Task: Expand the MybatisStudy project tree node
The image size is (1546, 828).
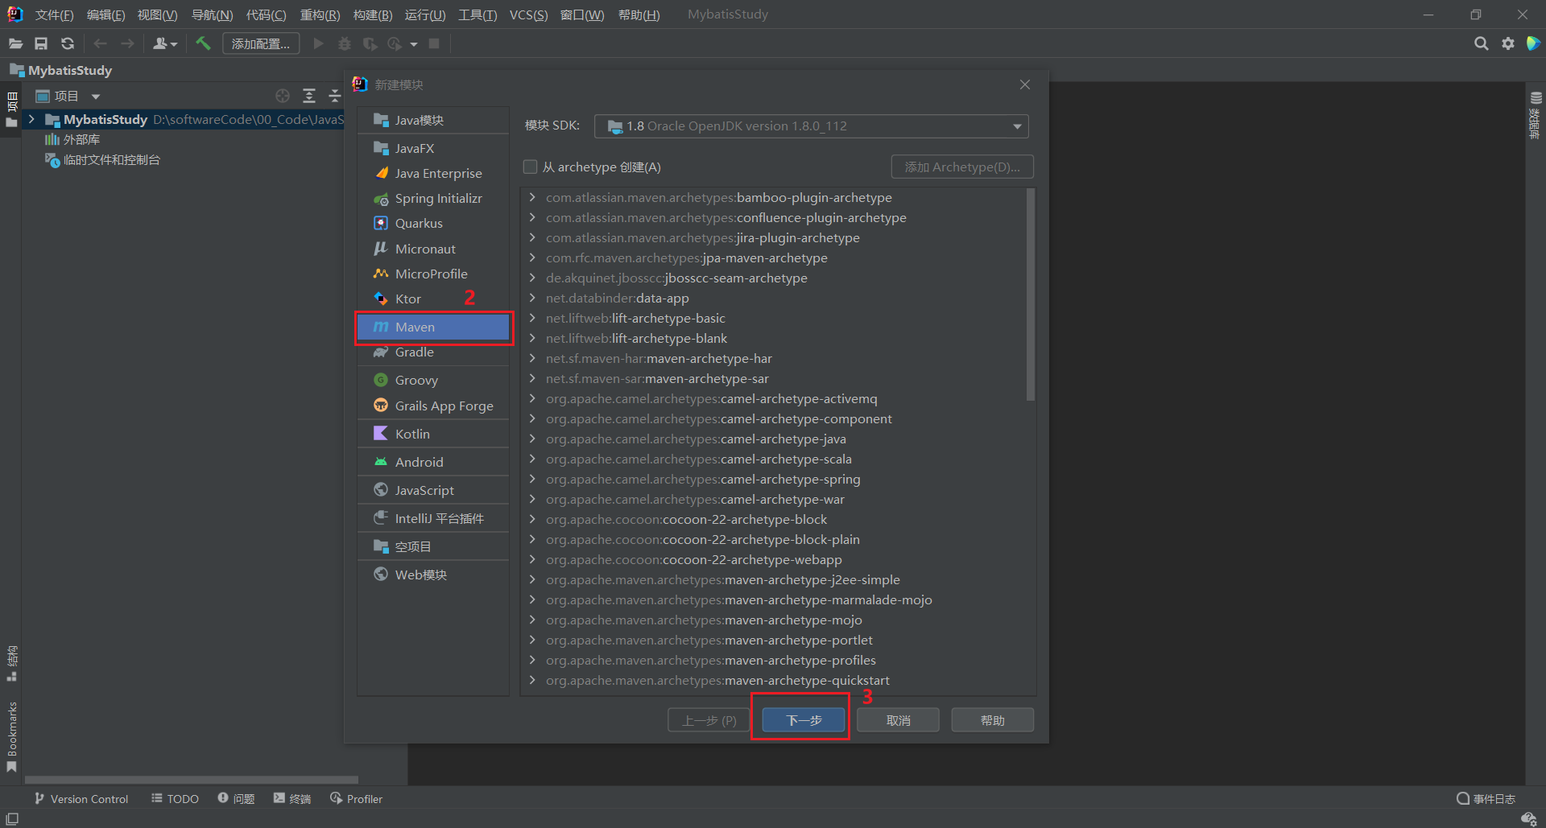Action: click(x=31, y=119)
